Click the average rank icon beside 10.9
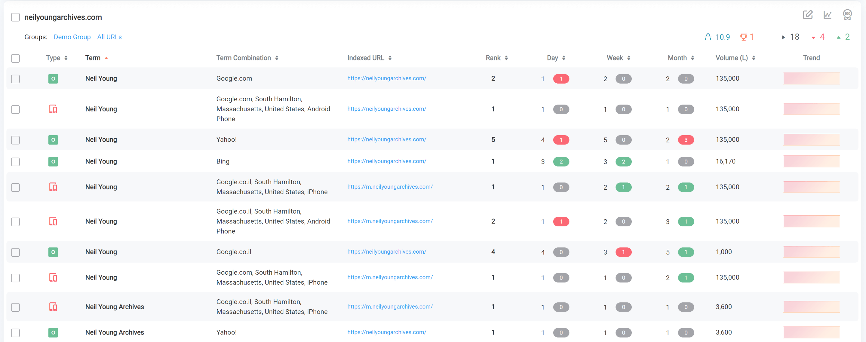 pyautogui.click(x=708, y=37)
